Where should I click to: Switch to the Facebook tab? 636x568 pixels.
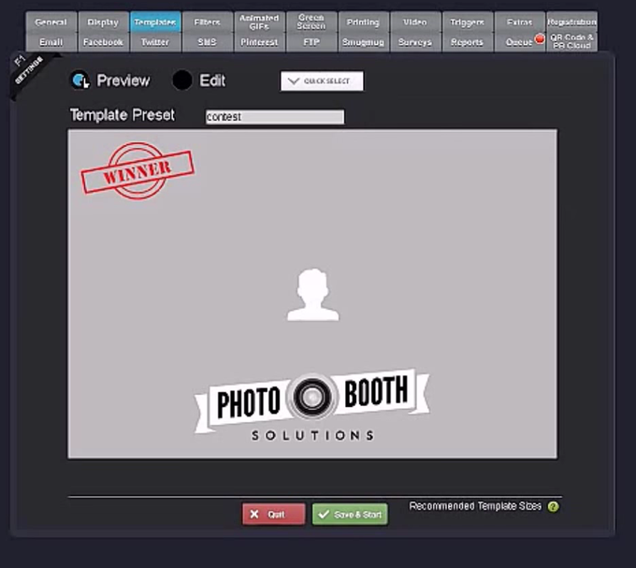tap(103, 42)
